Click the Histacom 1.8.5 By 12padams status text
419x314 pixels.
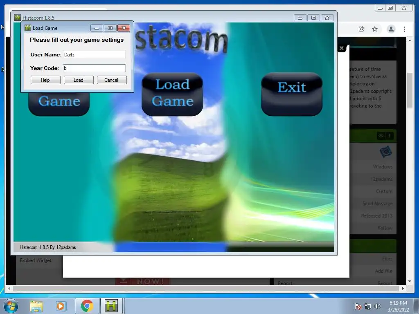click(x=47, y=247)
